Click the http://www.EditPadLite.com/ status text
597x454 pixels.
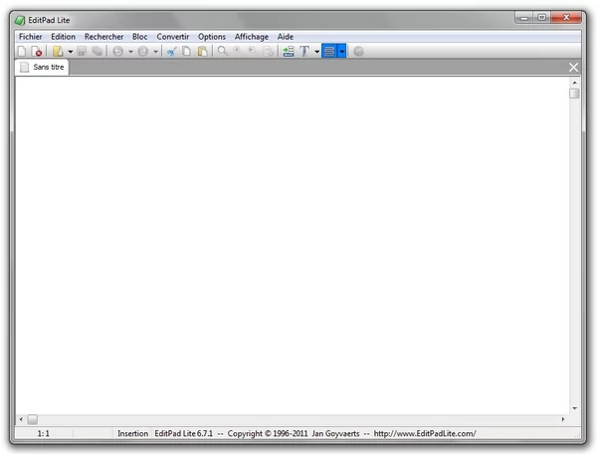tap(425, 433)
